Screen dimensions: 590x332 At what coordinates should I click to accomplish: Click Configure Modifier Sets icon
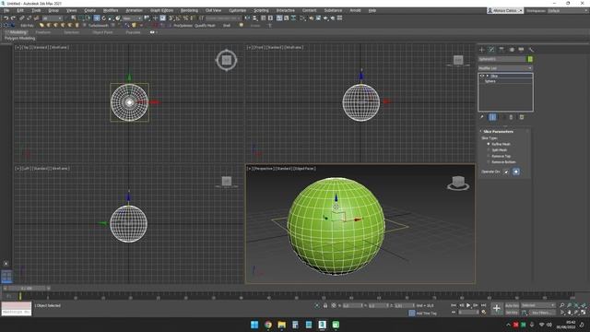[522, 117]
